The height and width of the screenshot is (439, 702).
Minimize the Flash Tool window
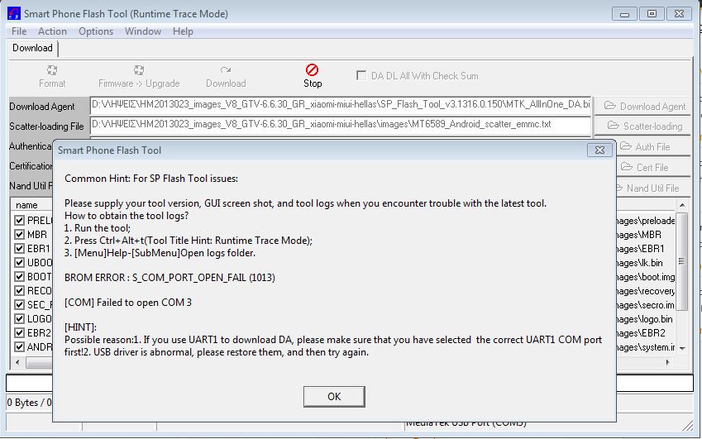[624, 14]
